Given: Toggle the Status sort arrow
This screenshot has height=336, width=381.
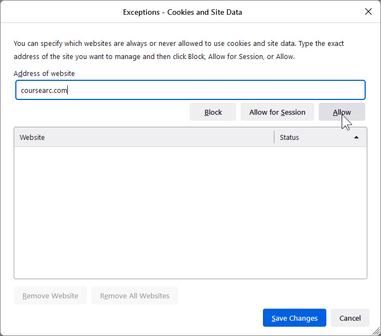Looking at the screenshot, I should pos(356,138).
